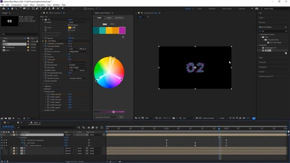Open the Camera System dropdown
290x163 pixels.
coord(78,78)
